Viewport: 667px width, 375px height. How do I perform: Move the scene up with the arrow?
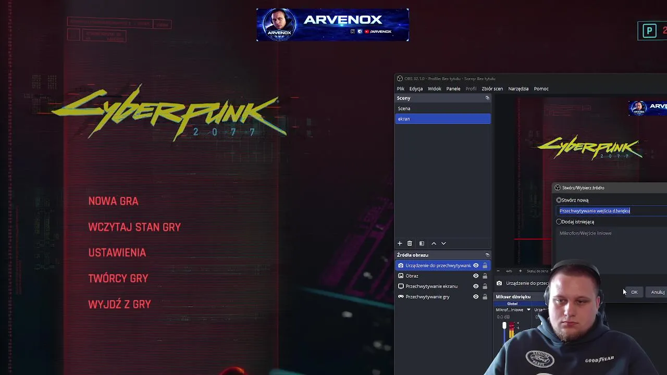tap(434, 243)
